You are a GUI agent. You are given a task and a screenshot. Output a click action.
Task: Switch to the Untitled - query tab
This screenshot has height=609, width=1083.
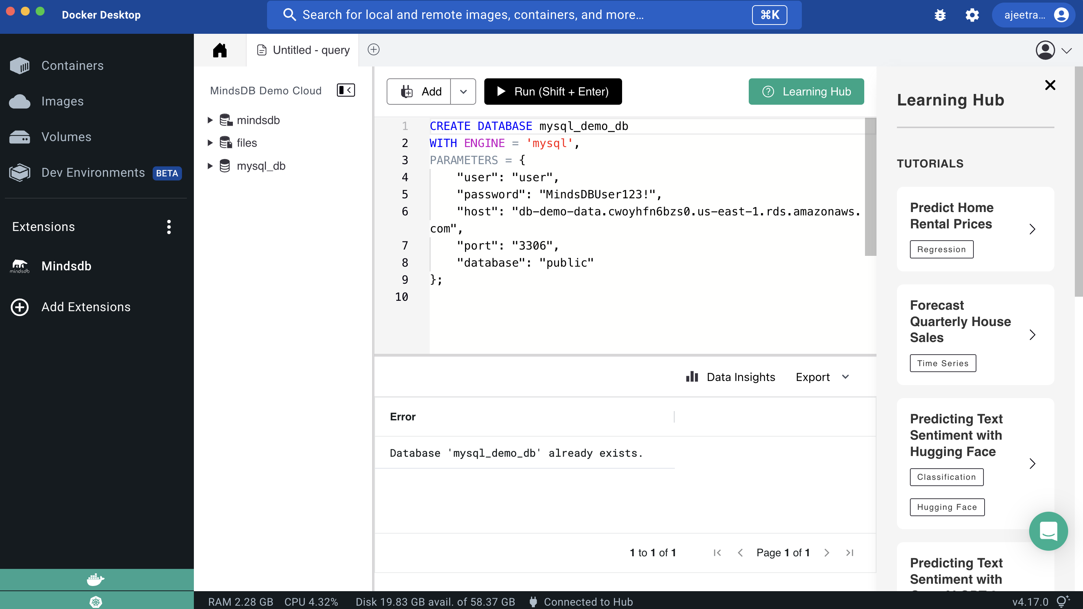303,50
